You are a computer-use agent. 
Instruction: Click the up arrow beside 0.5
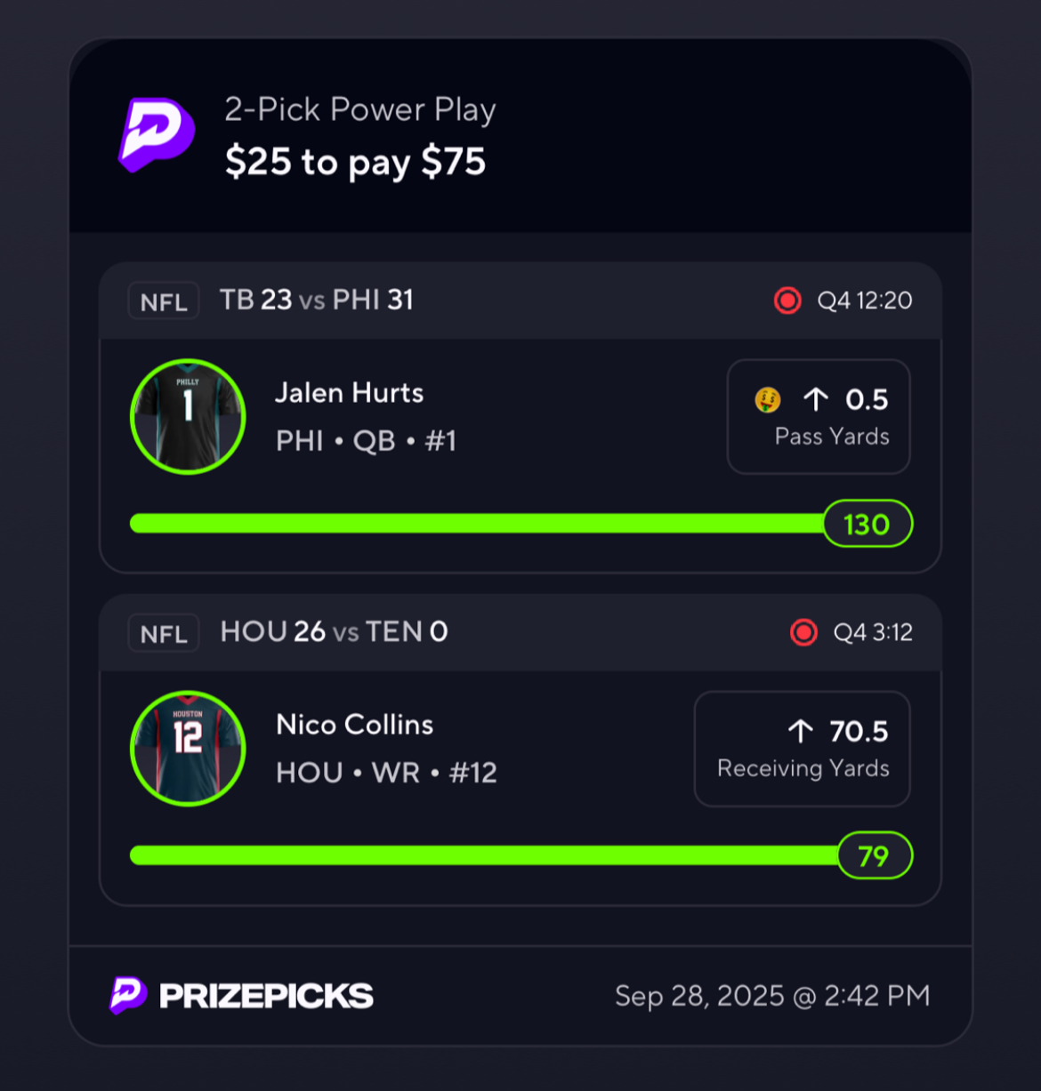(x=816, y=400)
